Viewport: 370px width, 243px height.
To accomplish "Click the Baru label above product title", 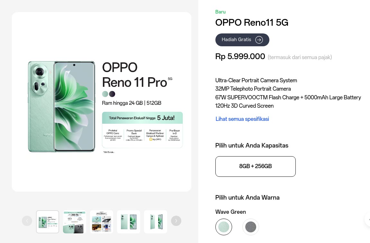I will 220,12.
